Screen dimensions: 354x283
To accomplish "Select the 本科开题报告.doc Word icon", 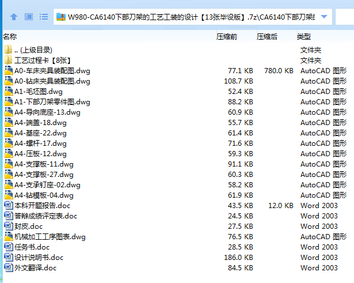I will click(9, 205).
